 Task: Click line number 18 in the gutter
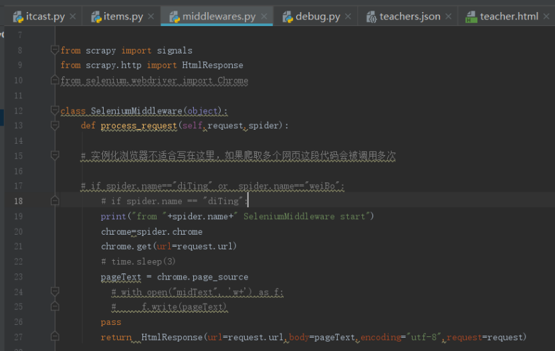19,201
